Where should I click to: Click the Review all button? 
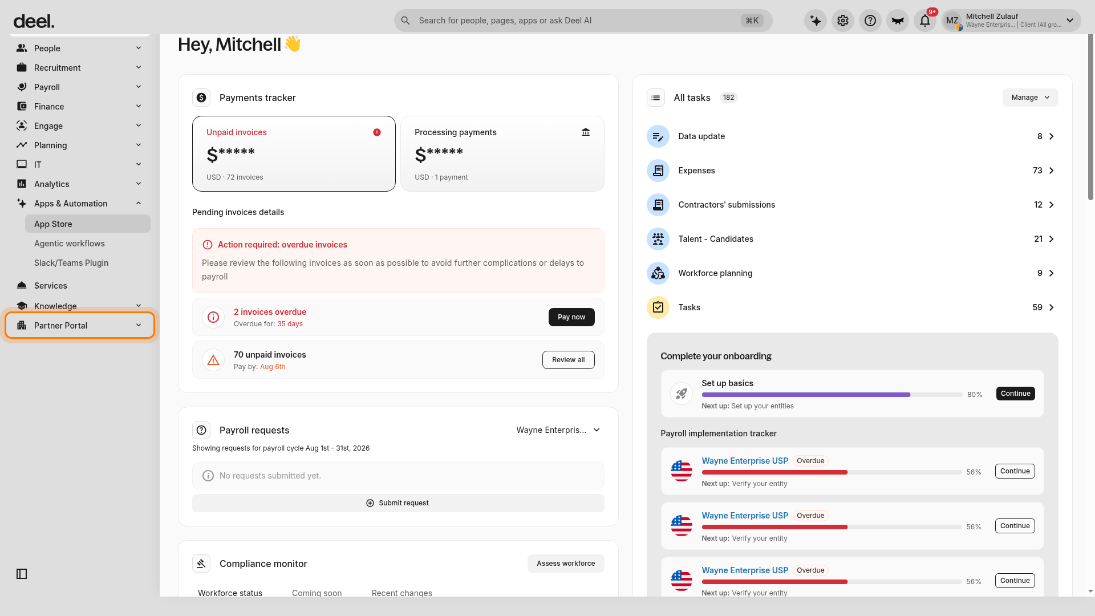click(568, 360)
